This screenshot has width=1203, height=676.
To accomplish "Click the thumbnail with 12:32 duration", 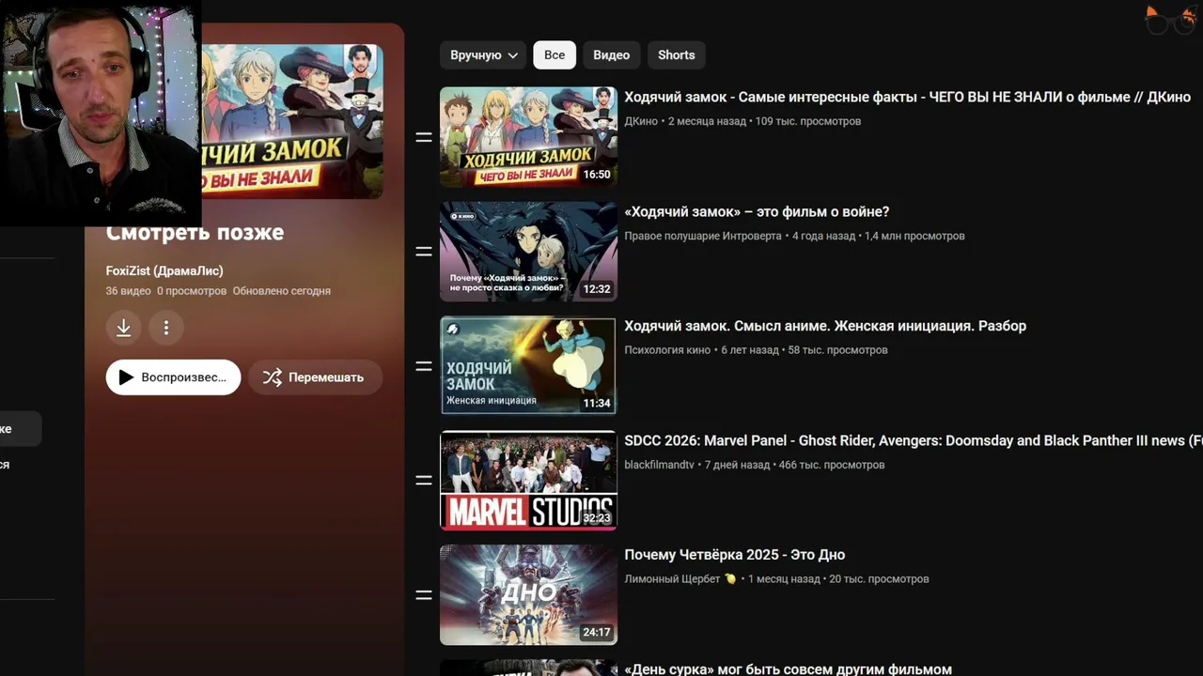I will click(x=528, y=252).
